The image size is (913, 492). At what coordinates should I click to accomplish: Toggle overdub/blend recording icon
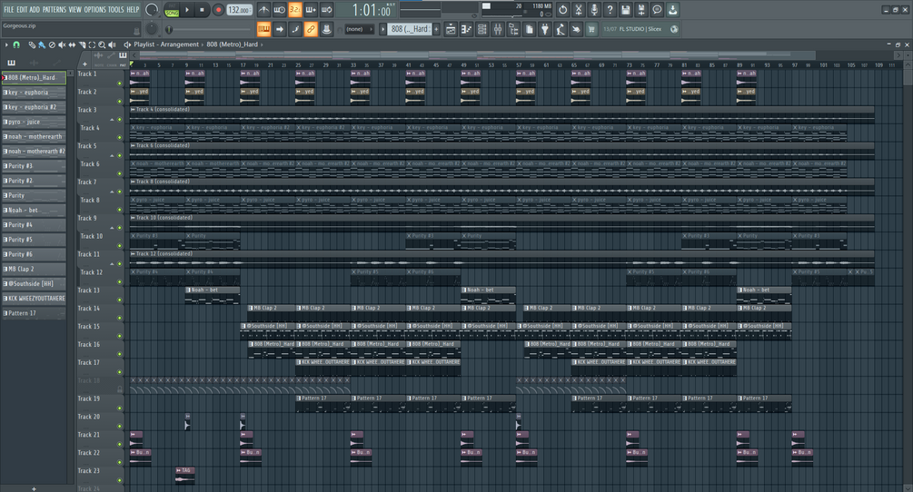point(311,10)
